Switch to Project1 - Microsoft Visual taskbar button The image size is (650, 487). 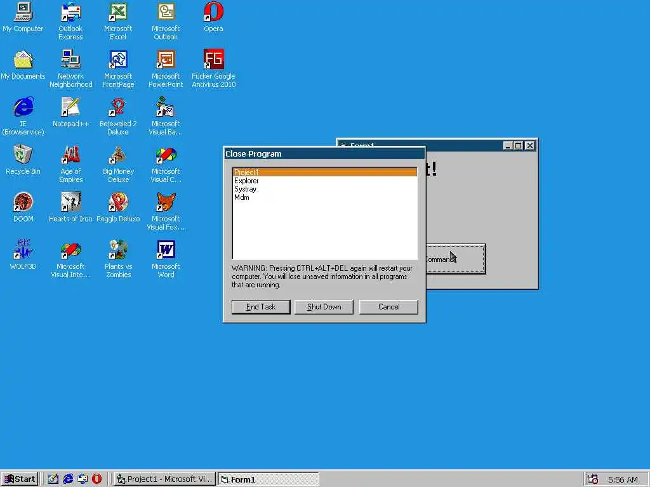tap(164, 479)
